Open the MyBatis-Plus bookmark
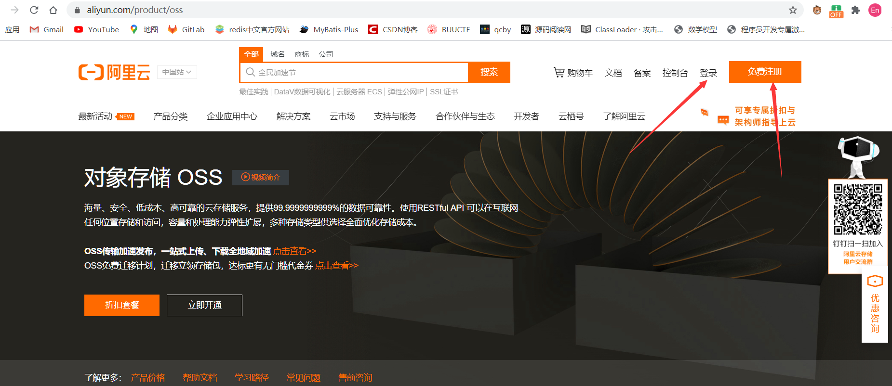The image size is (892, 386). click(329, 29)
